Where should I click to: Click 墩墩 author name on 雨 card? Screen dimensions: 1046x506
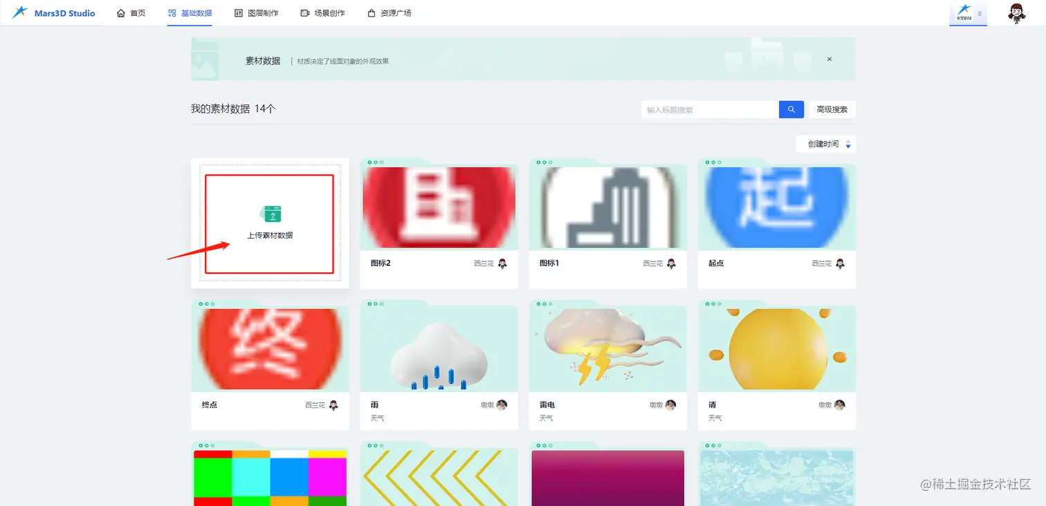488,405
